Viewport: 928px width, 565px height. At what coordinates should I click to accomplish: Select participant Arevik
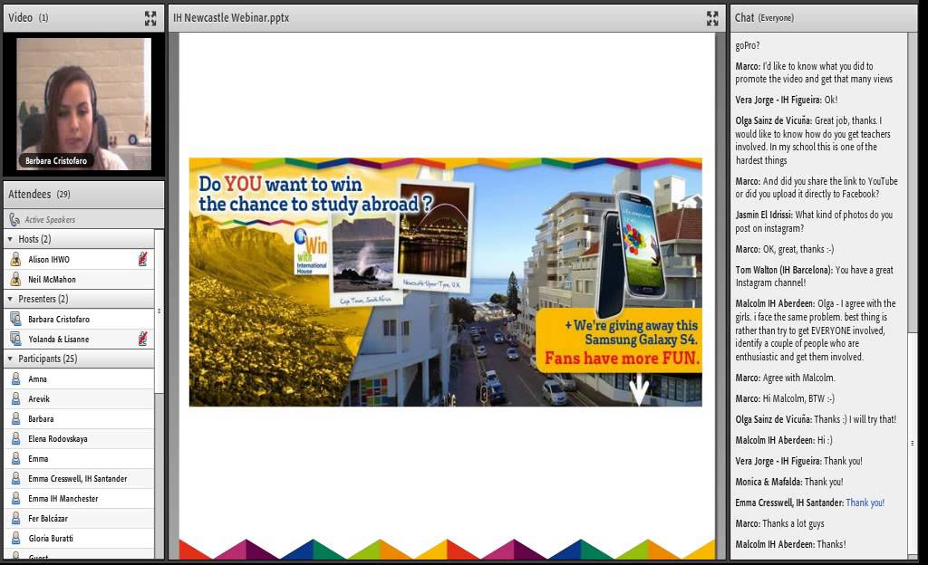coord(80,399)
